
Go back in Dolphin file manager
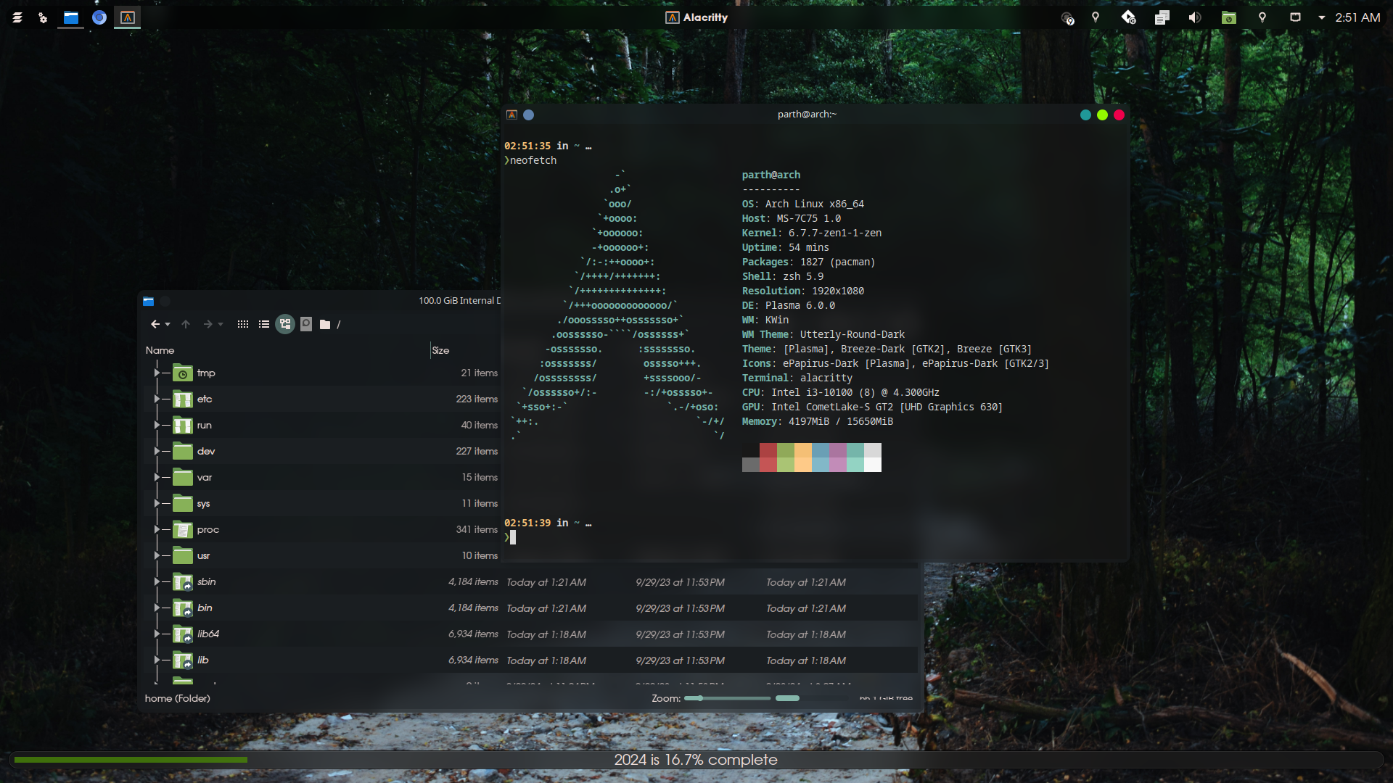155,324
